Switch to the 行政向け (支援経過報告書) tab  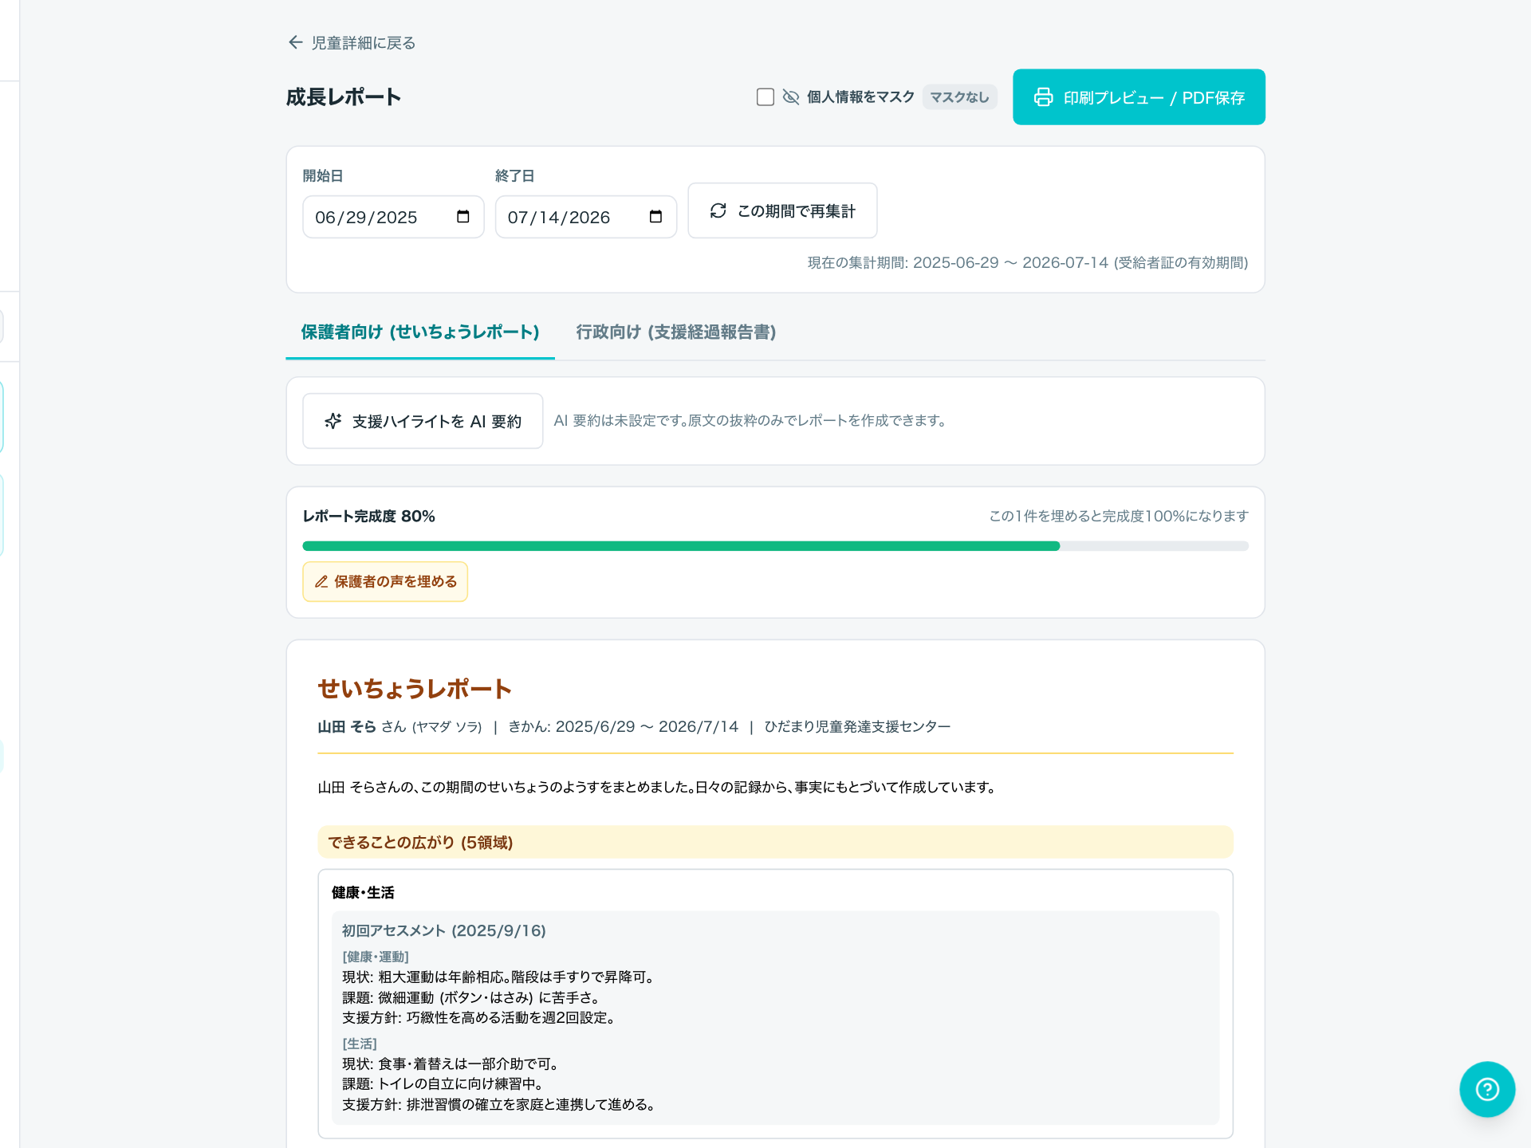click(676, 332)
